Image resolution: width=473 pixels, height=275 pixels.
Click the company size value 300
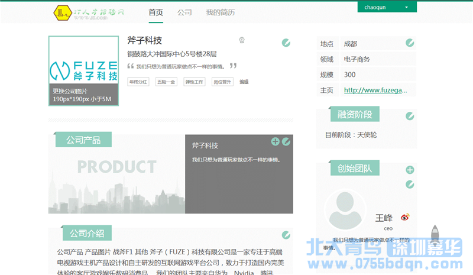tap(349, 75)
